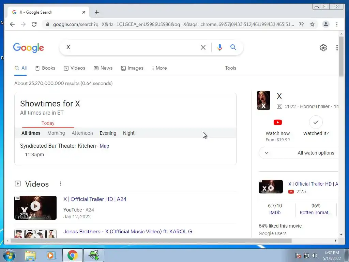Open Google quick settings gear
This screenshot has height=262, width=349.
click(323, 48)
